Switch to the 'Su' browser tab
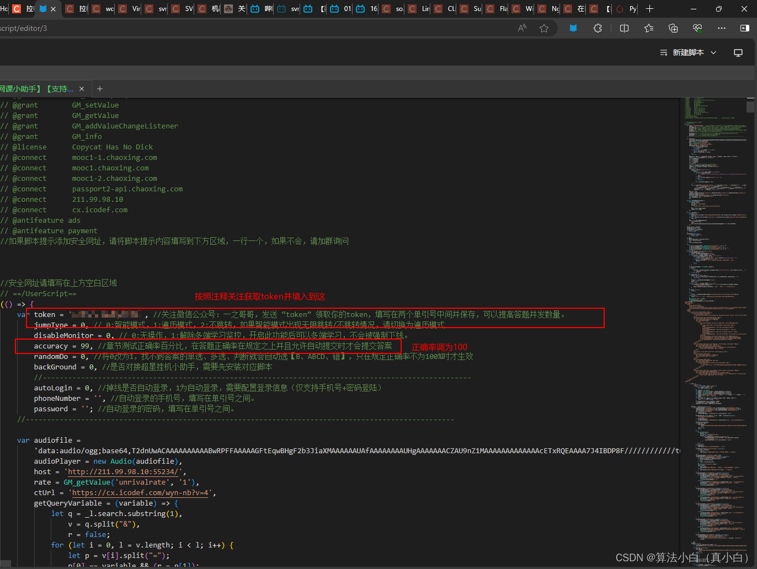Image resolution: width=757 pixels, height=569 pixels. pyautogui.click(x=471, y=9)
